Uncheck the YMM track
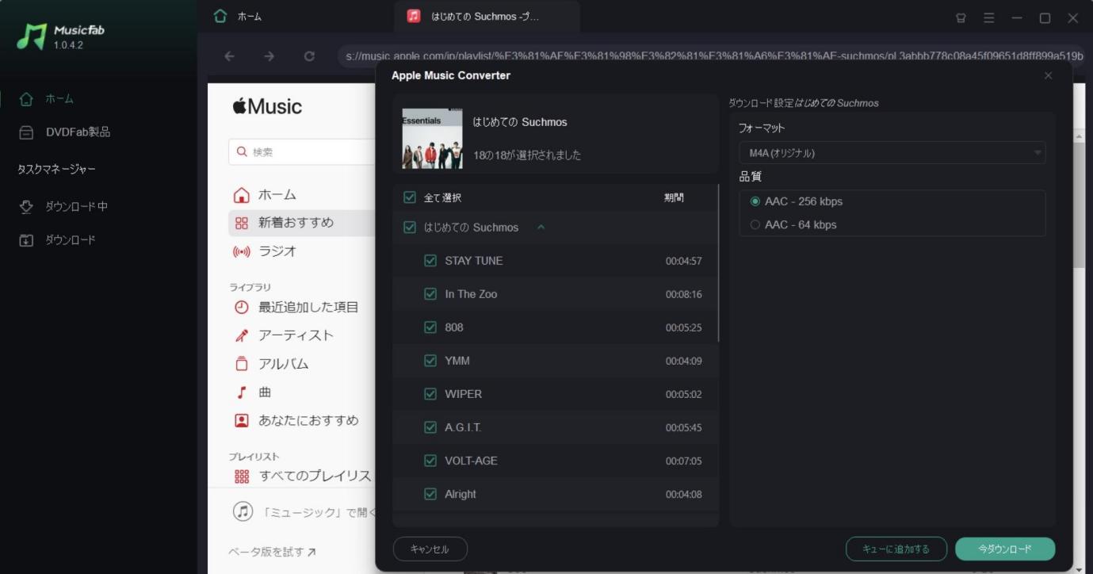Screen dimensions: 1093x574 430,361
